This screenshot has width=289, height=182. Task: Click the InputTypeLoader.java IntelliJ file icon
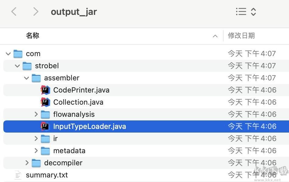point(45,126)
